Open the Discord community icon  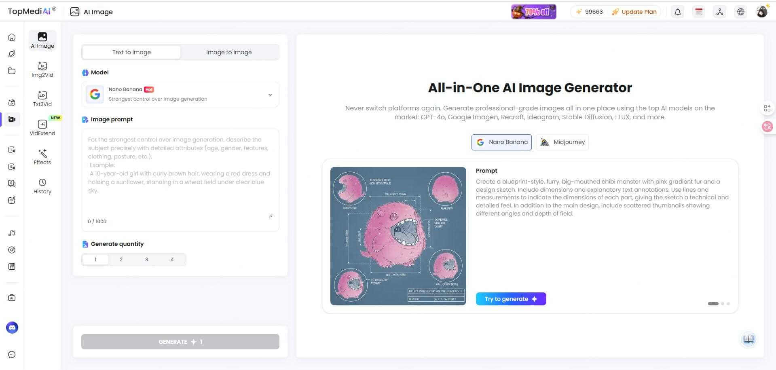pos(12,328)
